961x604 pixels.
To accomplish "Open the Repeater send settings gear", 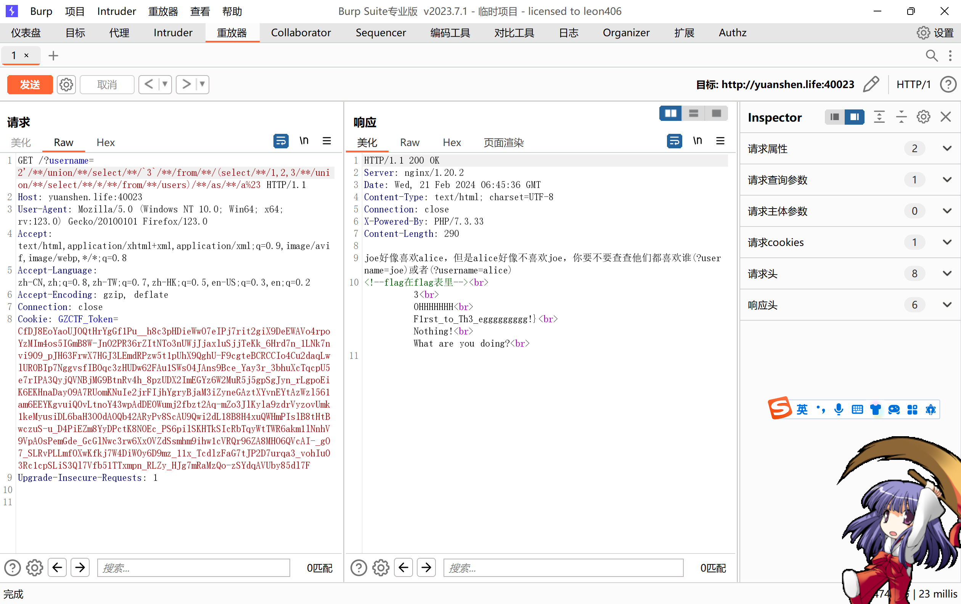I will [x=66, y=85].
